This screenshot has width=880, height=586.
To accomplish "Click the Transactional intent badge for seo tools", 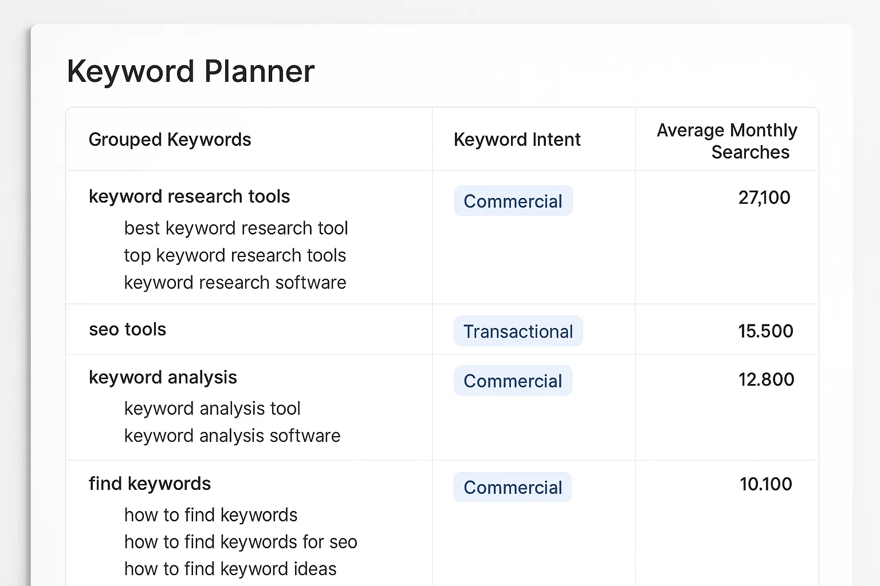I will click(517, 331).
